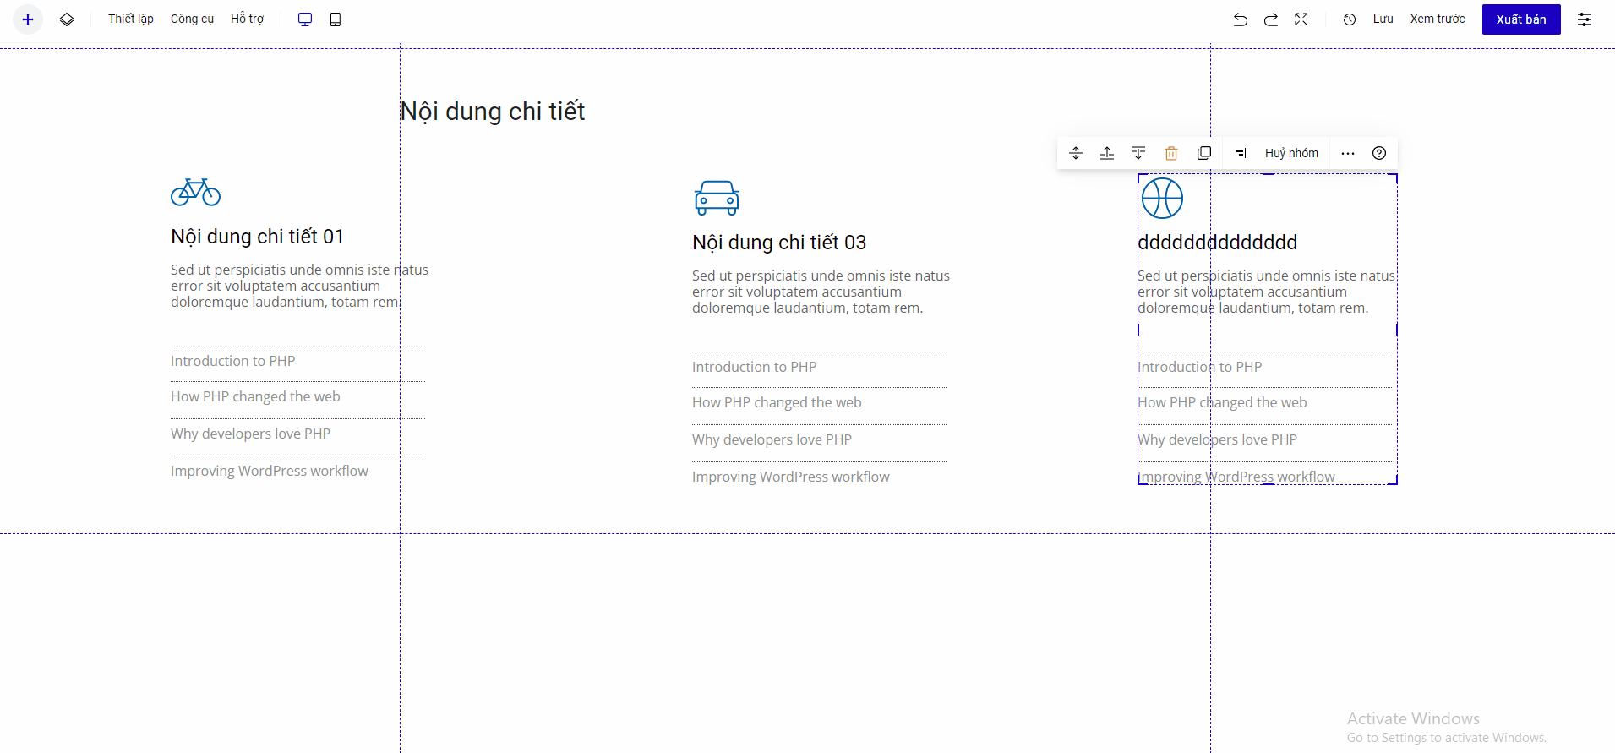Image resolution: width=1615 pixels, height=753 pixels.
Task: Click the blue plus add-element button
Action: coord(28,19)
